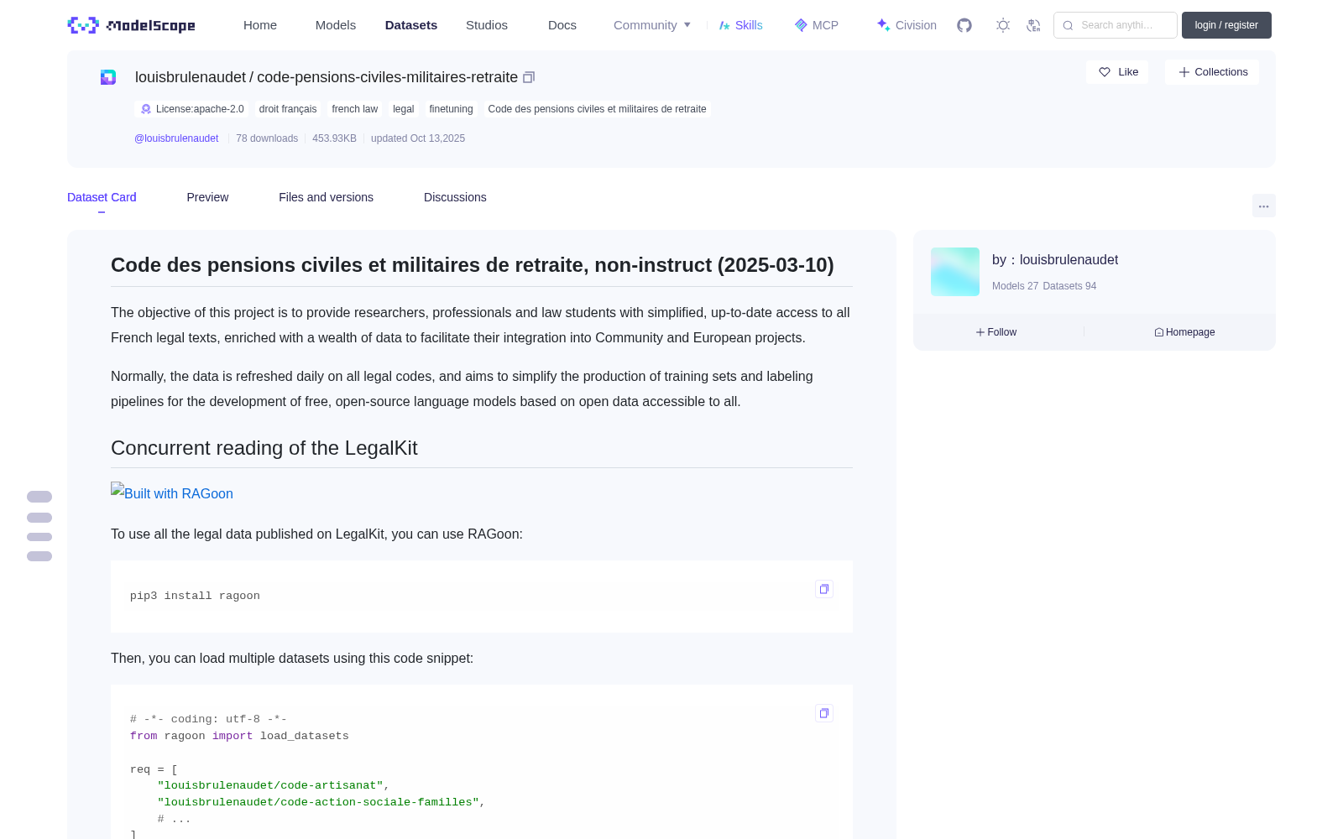Copy the Python code snippet
Image resolution: width=1343 pixels, height=839 pixels.
824,713
